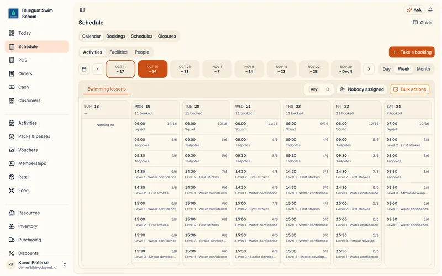Click the Resources icon
Viewport: 442px width, 276px height.
[x=12, y=213]
